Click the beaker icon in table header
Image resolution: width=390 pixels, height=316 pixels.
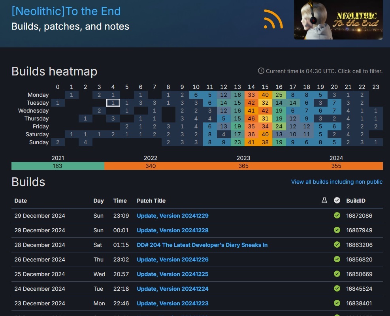tap(324, 201)
